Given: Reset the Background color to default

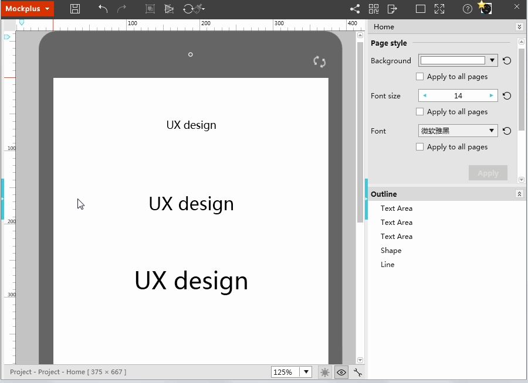Looking at the screenshot, I should click(x=507, y=60).
